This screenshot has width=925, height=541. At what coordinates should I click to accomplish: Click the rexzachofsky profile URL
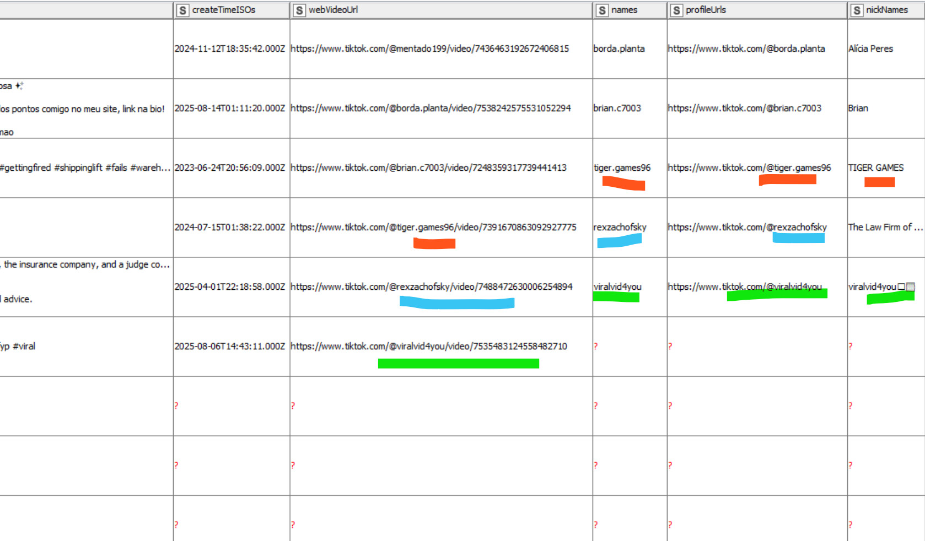click(x=747, y=228)
